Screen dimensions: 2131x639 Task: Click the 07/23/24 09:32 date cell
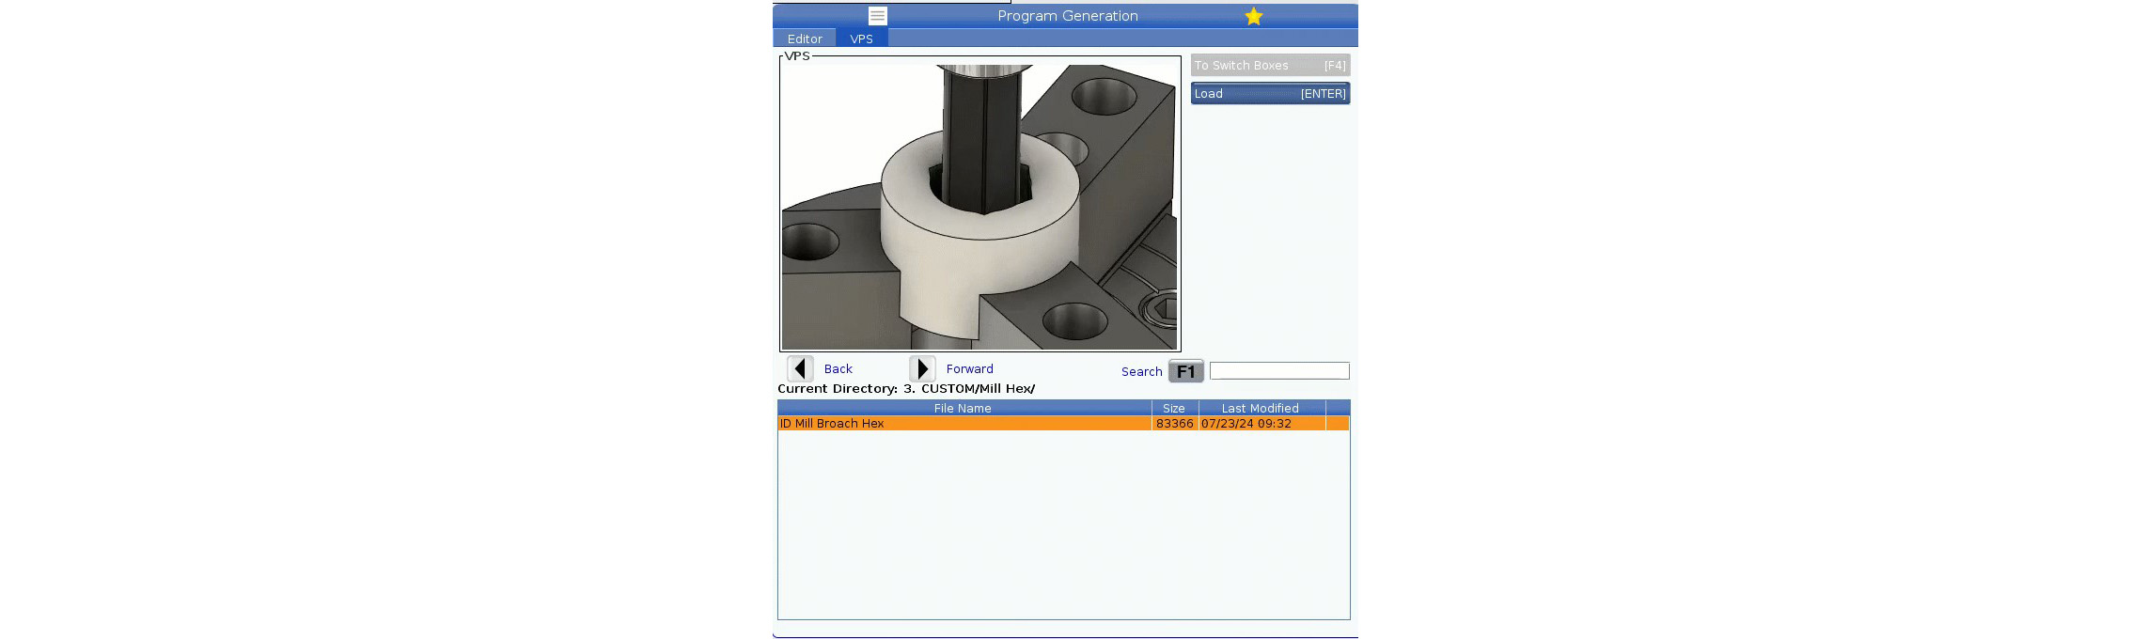click(x=1261, y=424)
